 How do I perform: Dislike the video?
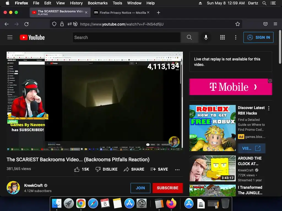107,169
